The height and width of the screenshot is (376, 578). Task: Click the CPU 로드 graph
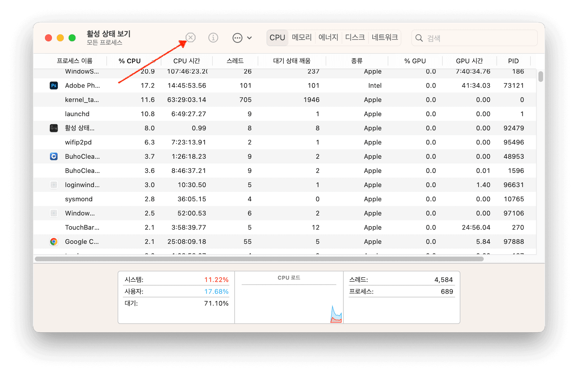click(x=289, y=304)
